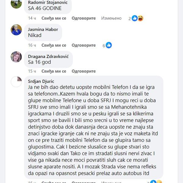The width and height of the screenshot is (183, 183).
Task: Like Jasmina Habor's comment via Свиђа ми се
Action: (x=54, y=45)
